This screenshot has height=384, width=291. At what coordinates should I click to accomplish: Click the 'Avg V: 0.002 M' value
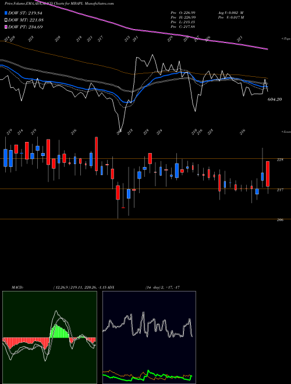tap(230, 12)
